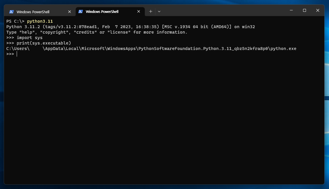Close the Windows Terminal window
329x189 pixels.
tap(318, 10)
